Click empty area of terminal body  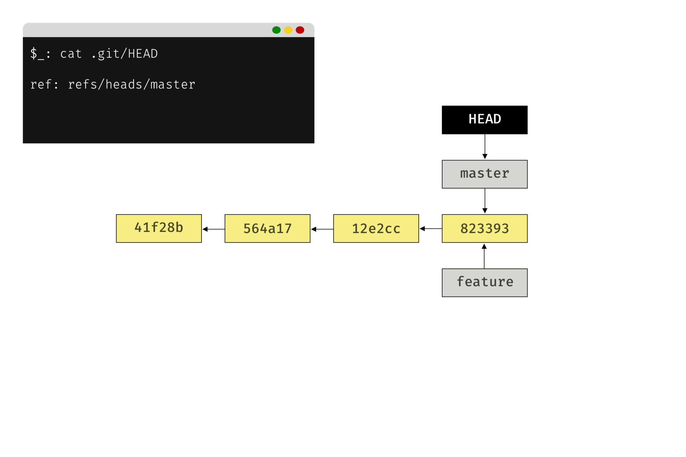169,118
